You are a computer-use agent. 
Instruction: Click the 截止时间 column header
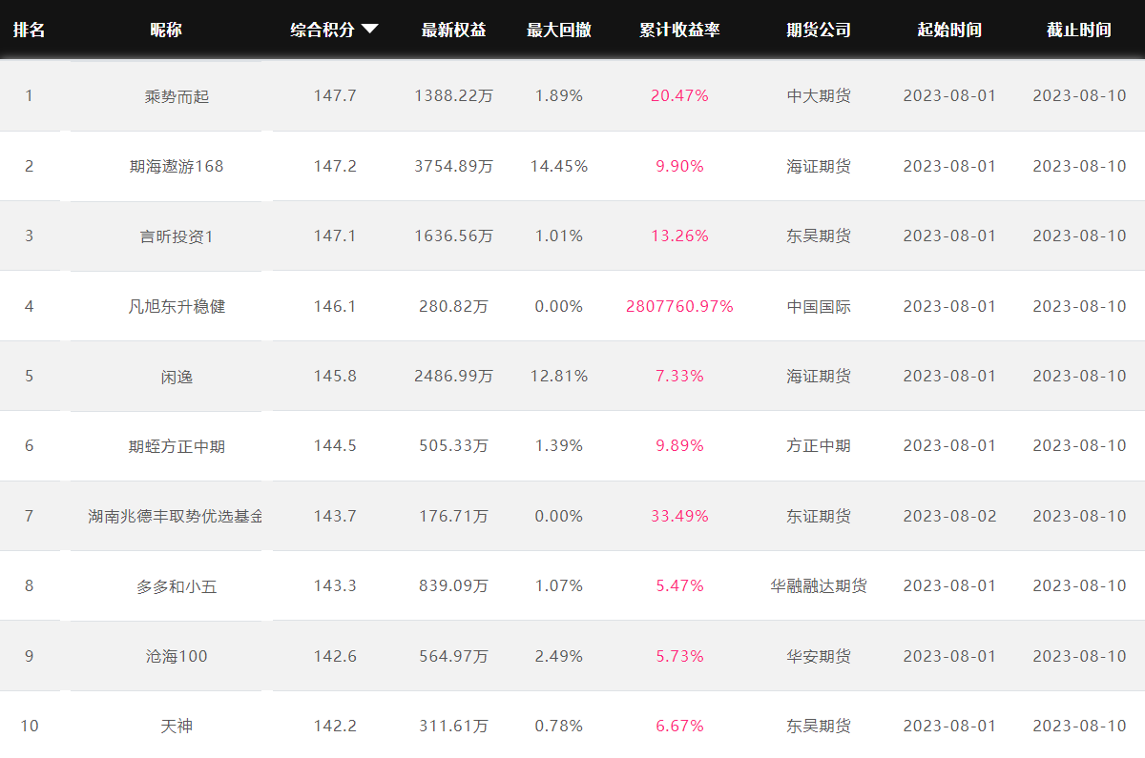pyautogui.click(x=1079, y=30)
